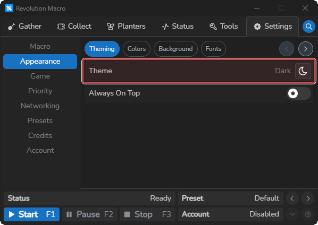This screenshot has height=225, width=318.
Task: Open Account settings in the sidebar
Action: coord(40,150)
